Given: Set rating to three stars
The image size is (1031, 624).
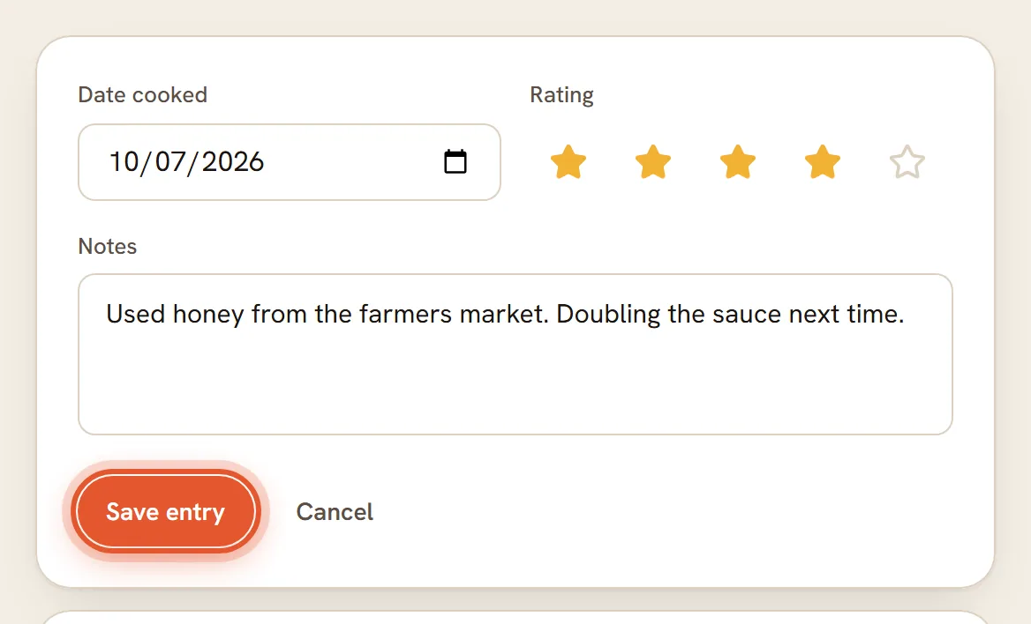Looking at the screenshot, I should [x=738, y=162].
